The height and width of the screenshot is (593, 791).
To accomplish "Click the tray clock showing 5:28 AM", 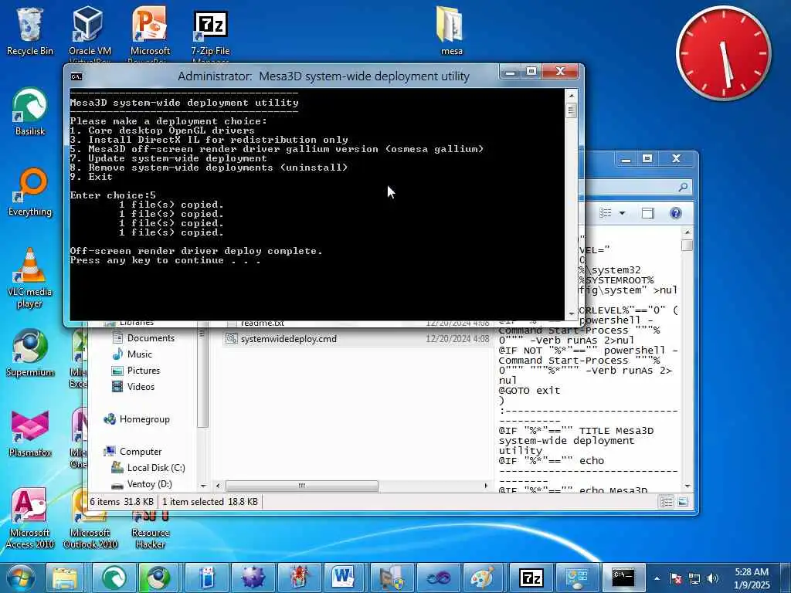I will click(x=752, y=578).
